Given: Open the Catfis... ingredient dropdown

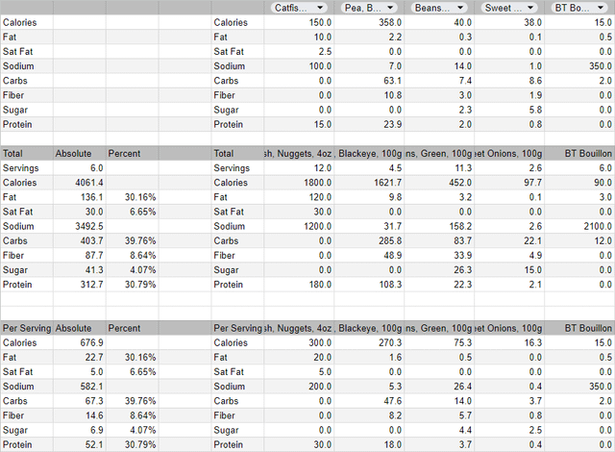Looking at the screenshot, I should 299,8.
